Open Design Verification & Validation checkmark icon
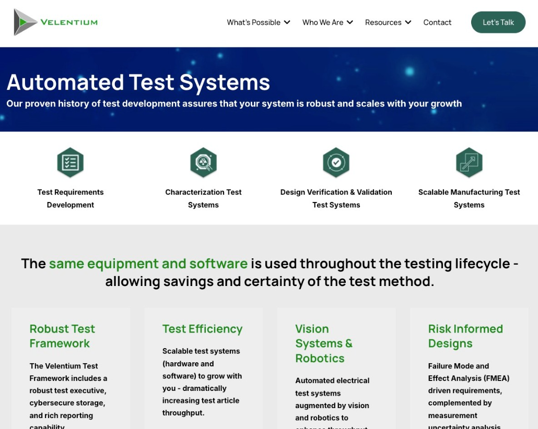This screenshot has width=538, height=429. tap(336, 162)
